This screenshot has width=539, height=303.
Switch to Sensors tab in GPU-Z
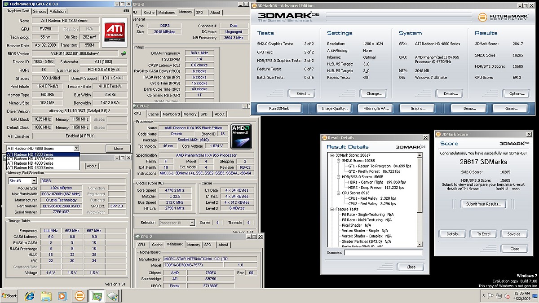[40, 11]
